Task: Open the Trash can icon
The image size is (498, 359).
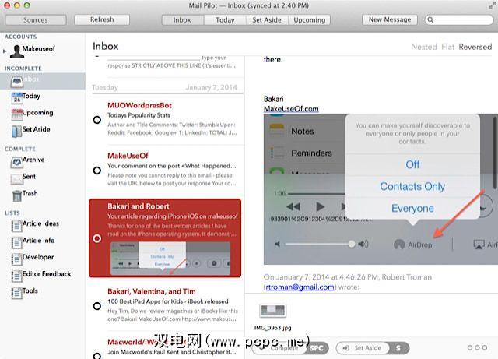Action: [x=17, y=196]
